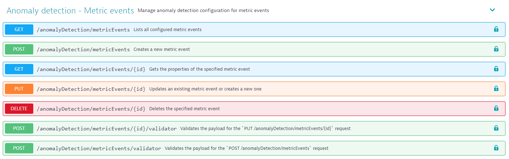
Task: Click the first GET method badge
Action: tap(19, 29)
